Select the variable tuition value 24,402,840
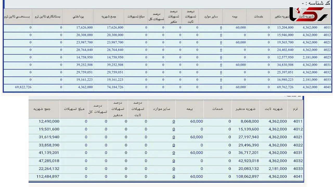The width and height of the screenshot is (333, 187). [285, 50]
